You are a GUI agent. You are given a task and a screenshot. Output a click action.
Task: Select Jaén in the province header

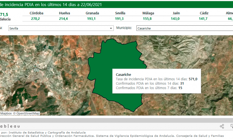tap(176, 13)
